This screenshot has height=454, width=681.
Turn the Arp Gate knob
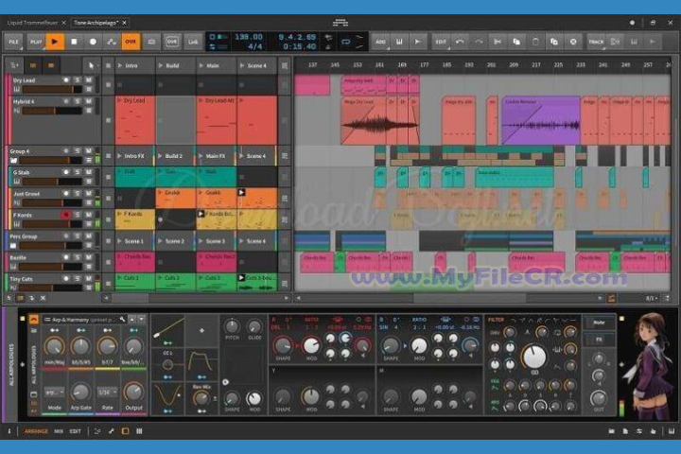[x=80, y=393]
